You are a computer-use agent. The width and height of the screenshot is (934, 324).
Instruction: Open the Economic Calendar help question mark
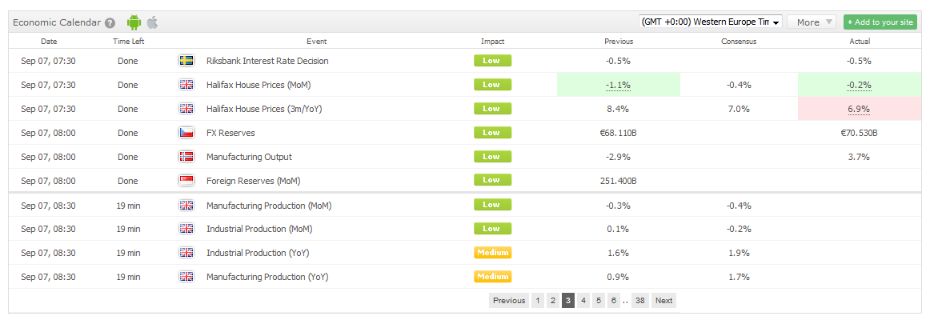(x=110, y=22)
